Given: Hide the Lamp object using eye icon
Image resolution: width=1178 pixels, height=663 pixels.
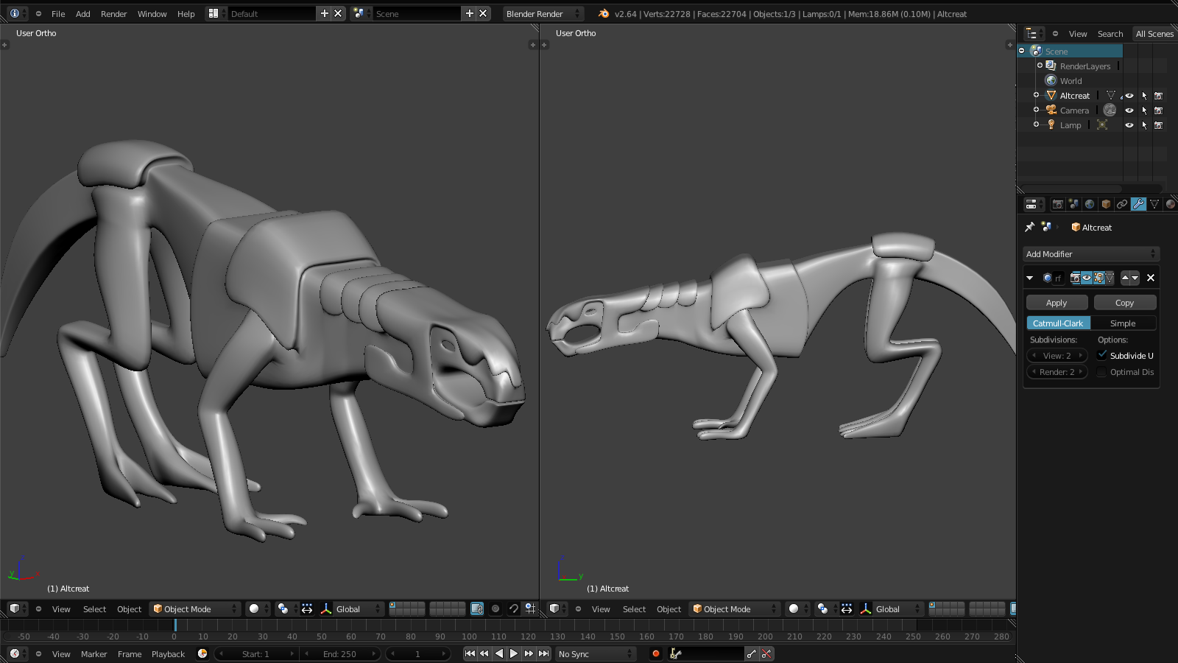Looking at the screenshot, I should click(x=1129, y=125).
